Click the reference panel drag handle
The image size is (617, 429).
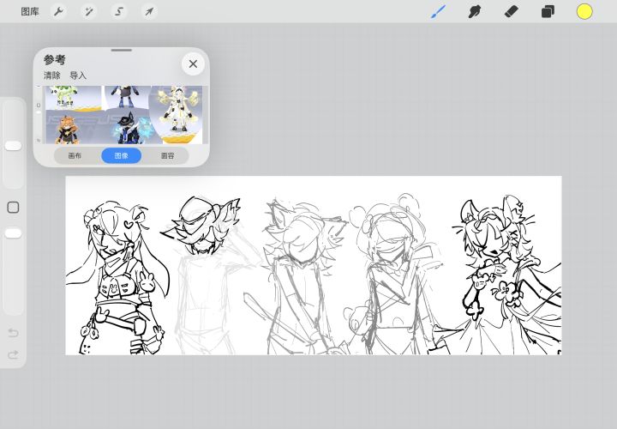point(121,50)
